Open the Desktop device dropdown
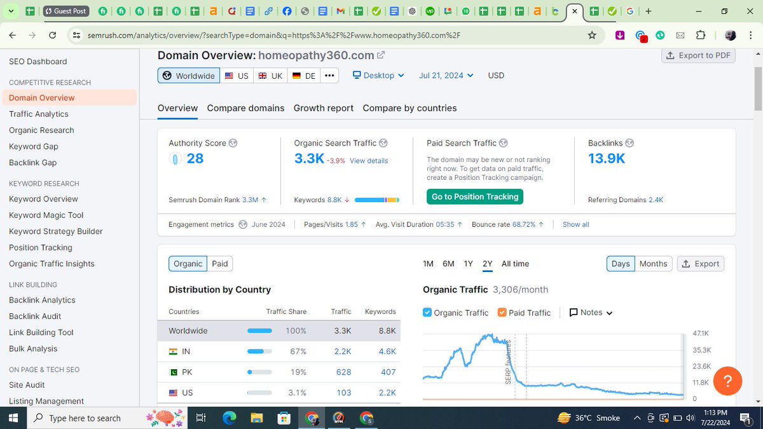The image size is (763, 429). (379, 75)
